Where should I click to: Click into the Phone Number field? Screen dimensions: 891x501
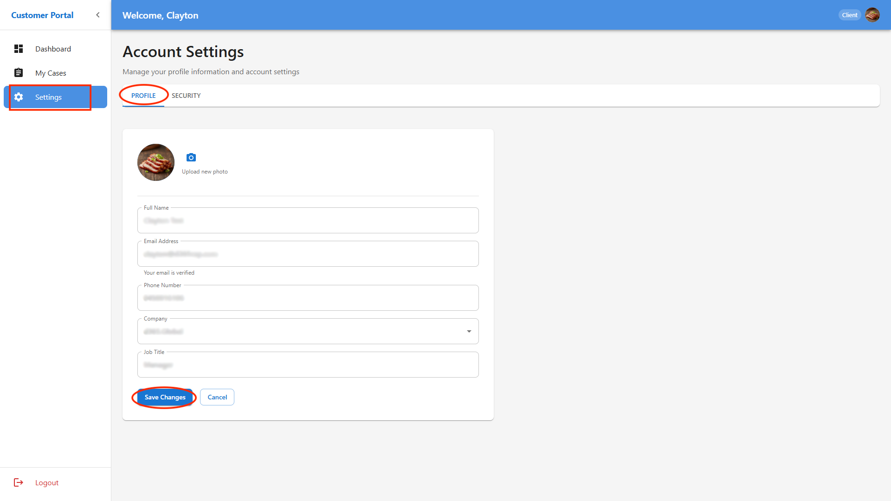click(308, 298)
